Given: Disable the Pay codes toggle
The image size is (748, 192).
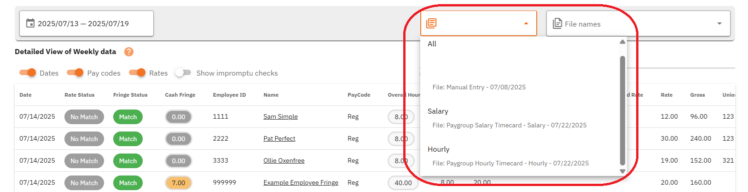Looking at the screenshot, I should [x=75, y=73].
